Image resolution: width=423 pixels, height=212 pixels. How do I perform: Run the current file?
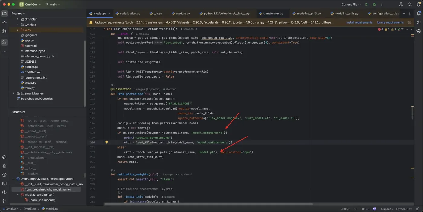[x=367, y=5]
